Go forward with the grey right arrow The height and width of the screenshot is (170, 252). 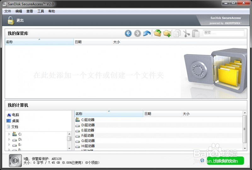137,33
